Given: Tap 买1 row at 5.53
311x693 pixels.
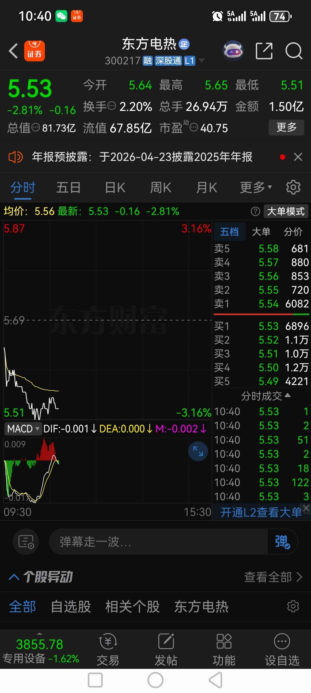Looking at the screenshot, I should coord(261,326).
